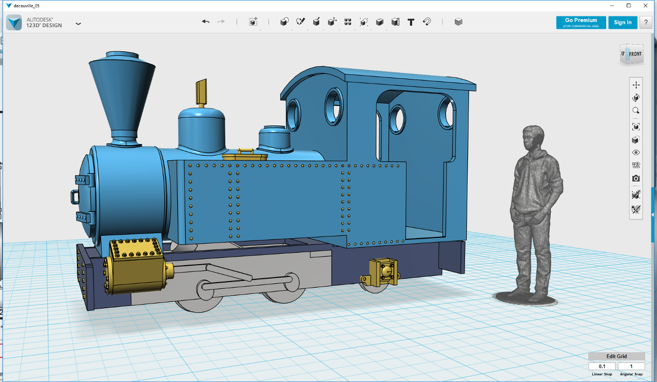Open the Material tool
657x382 pixels.
click(x=458, y=22)
